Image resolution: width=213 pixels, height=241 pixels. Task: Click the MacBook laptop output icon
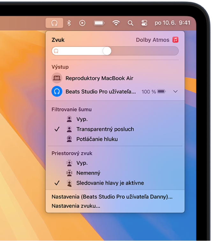click(57, 78)
